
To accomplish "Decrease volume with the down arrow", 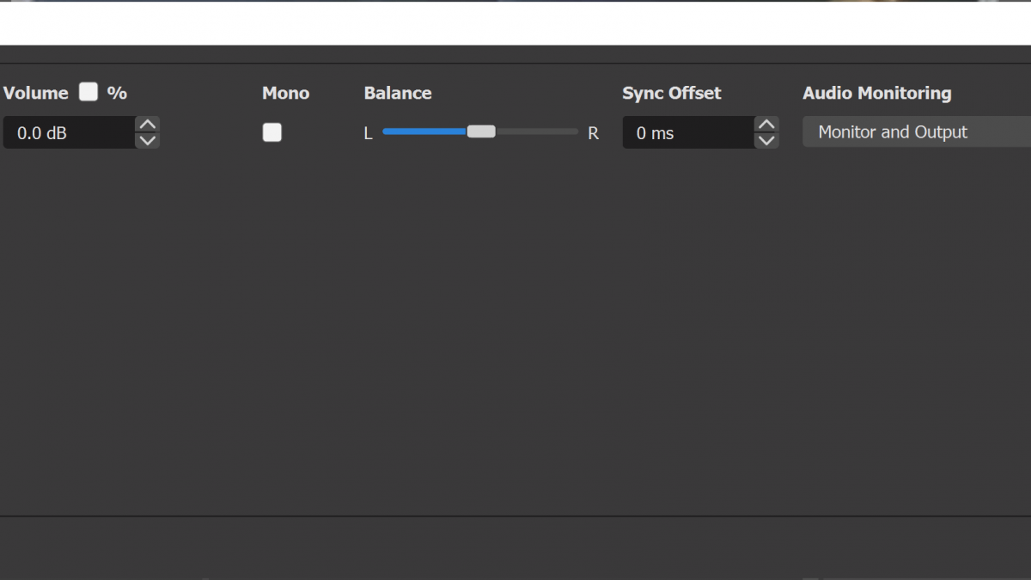I will (x=148, y=141).
